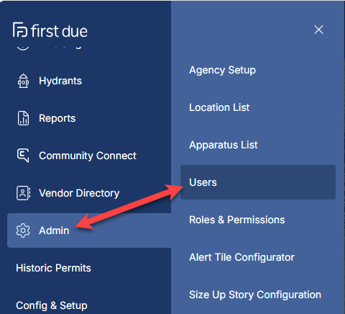Viewport: 345px width, 314px height.
Task: Click the Reports document chart icon
Action: click(23, 118)
